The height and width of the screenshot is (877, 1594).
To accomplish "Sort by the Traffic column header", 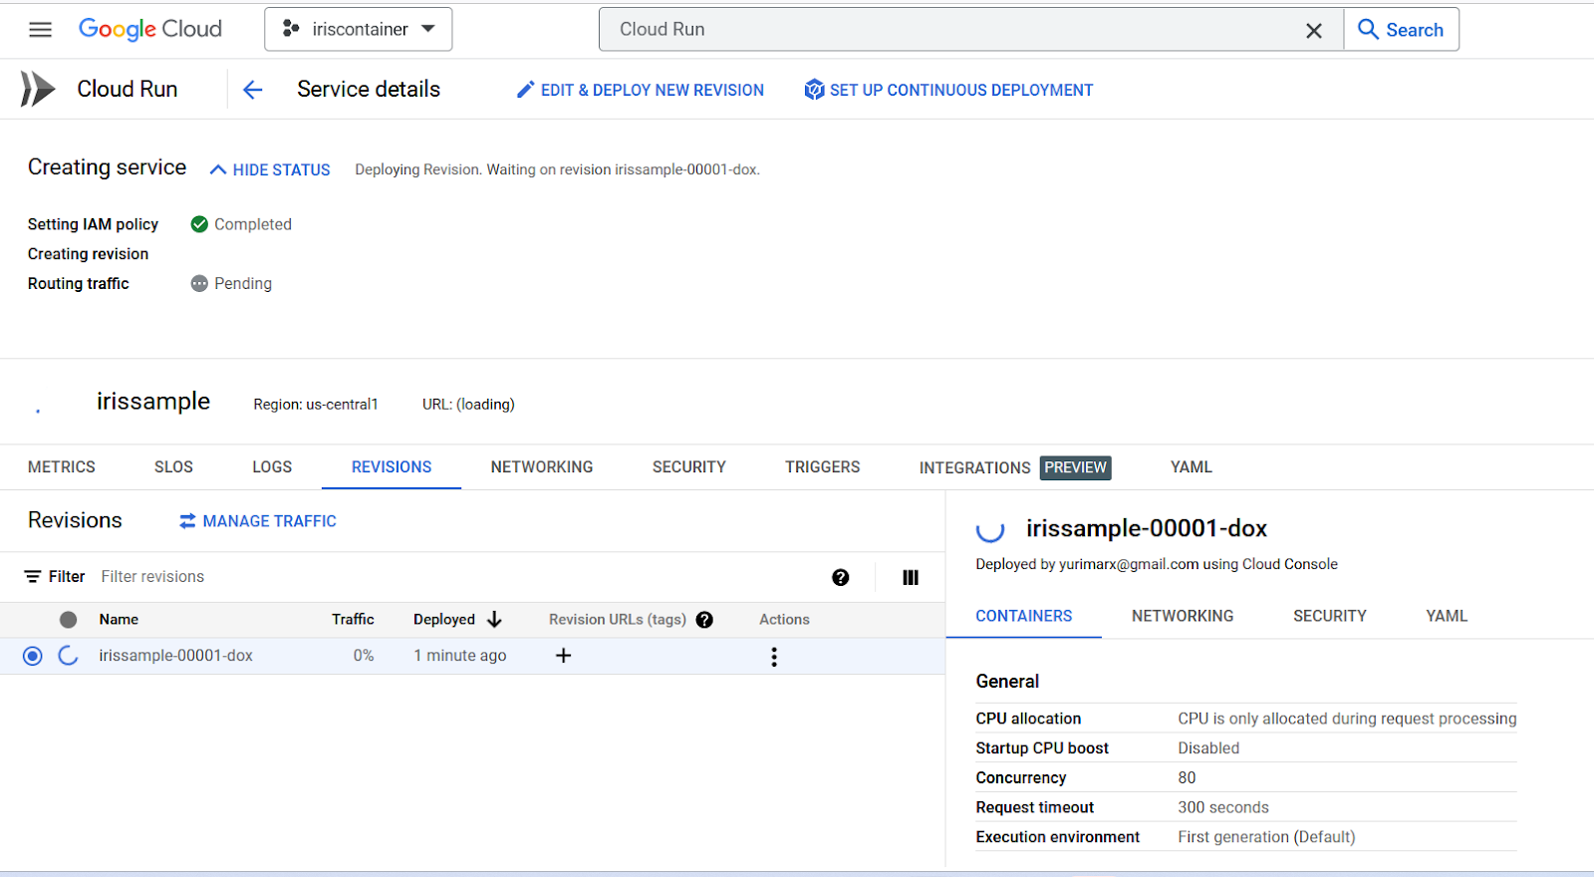I will coord(353,619).
